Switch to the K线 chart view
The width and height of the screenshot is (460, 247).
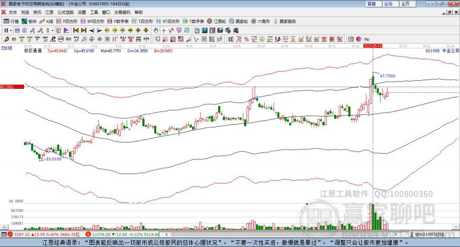click(47, 21)
